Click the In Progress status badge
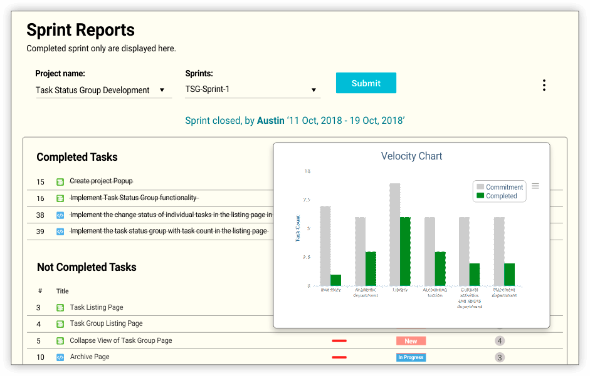This screenshot has width=590, height=376. click(x=411, y=357)
